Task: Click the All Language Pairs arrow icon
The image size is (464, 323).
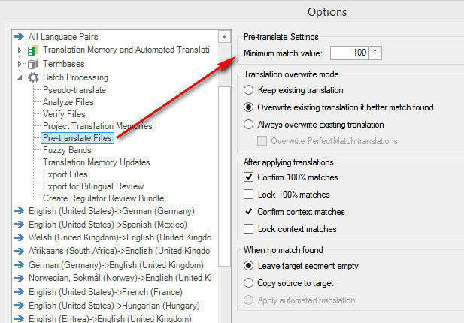Action: point(19,36)
